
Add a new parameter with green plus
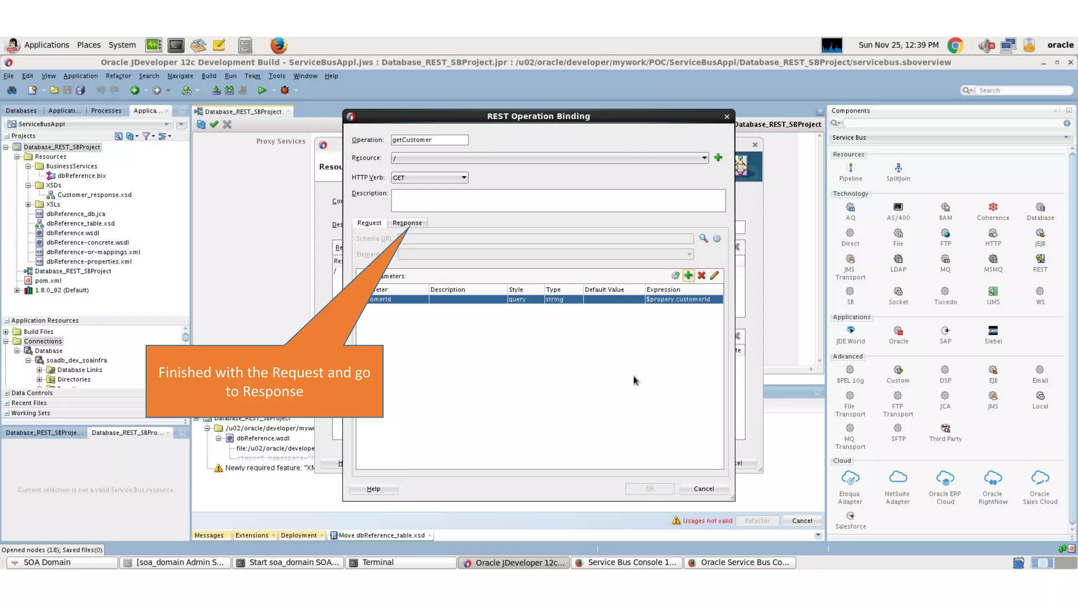pos(688,276)
